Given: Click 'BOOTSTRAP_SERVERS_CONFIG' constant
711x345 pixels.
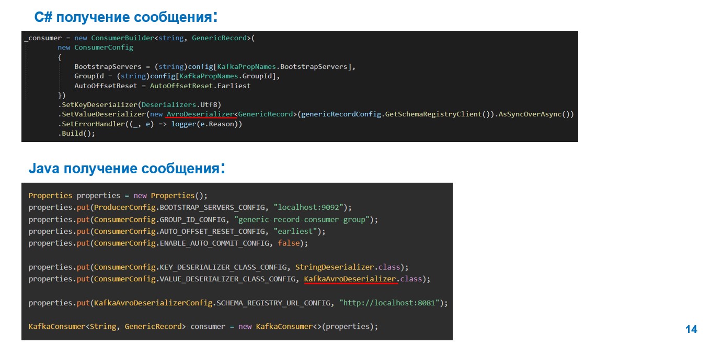Looking at the screenshot, I should click(x=211, y=207).
